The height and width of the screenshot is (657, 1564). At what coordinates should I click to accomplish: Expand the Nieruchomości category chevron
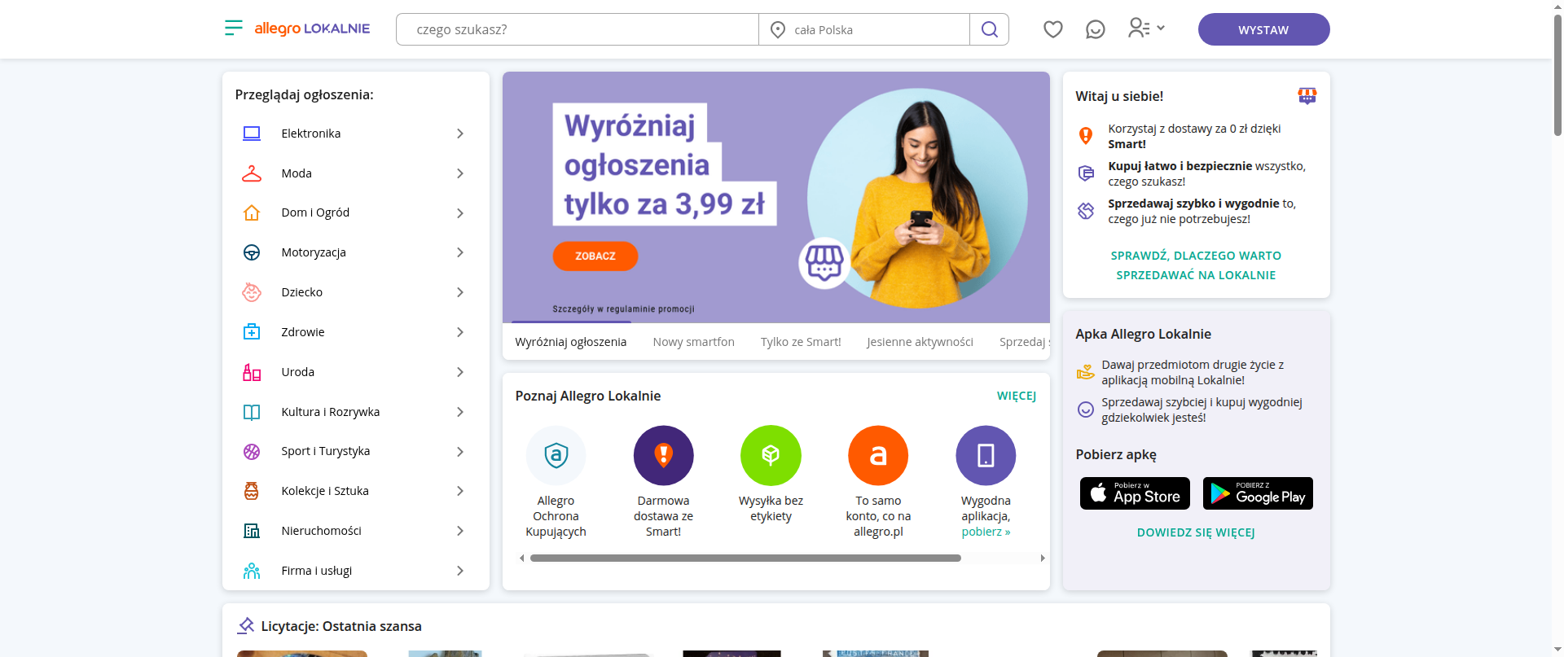pos(460,531)
